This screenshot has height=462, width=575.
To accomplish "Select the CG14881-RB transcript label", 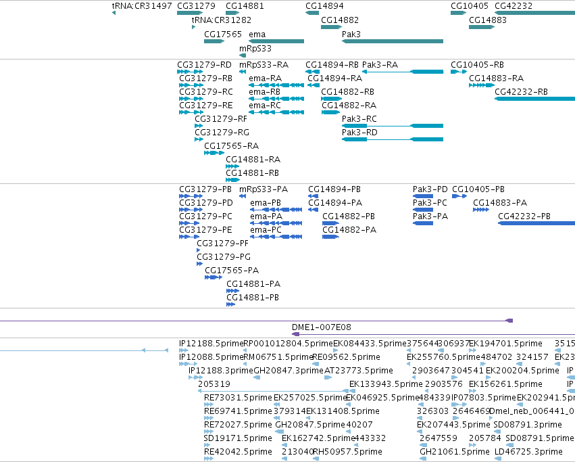I will coord(252,173).
